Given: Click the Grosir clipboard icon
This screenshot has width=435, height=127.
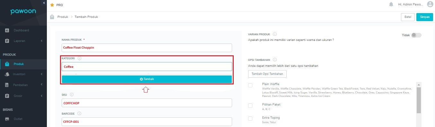Looking at the screenshot, I should (x=7, y=96).
